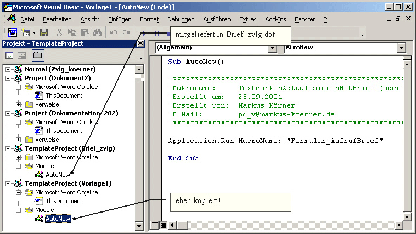Click the Copy icon in toolbar

point(72,32)
